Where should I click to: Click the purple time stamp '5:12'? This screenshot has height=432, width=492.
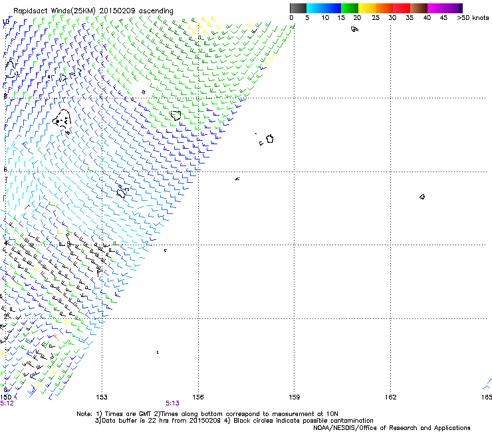pos(7,403)
